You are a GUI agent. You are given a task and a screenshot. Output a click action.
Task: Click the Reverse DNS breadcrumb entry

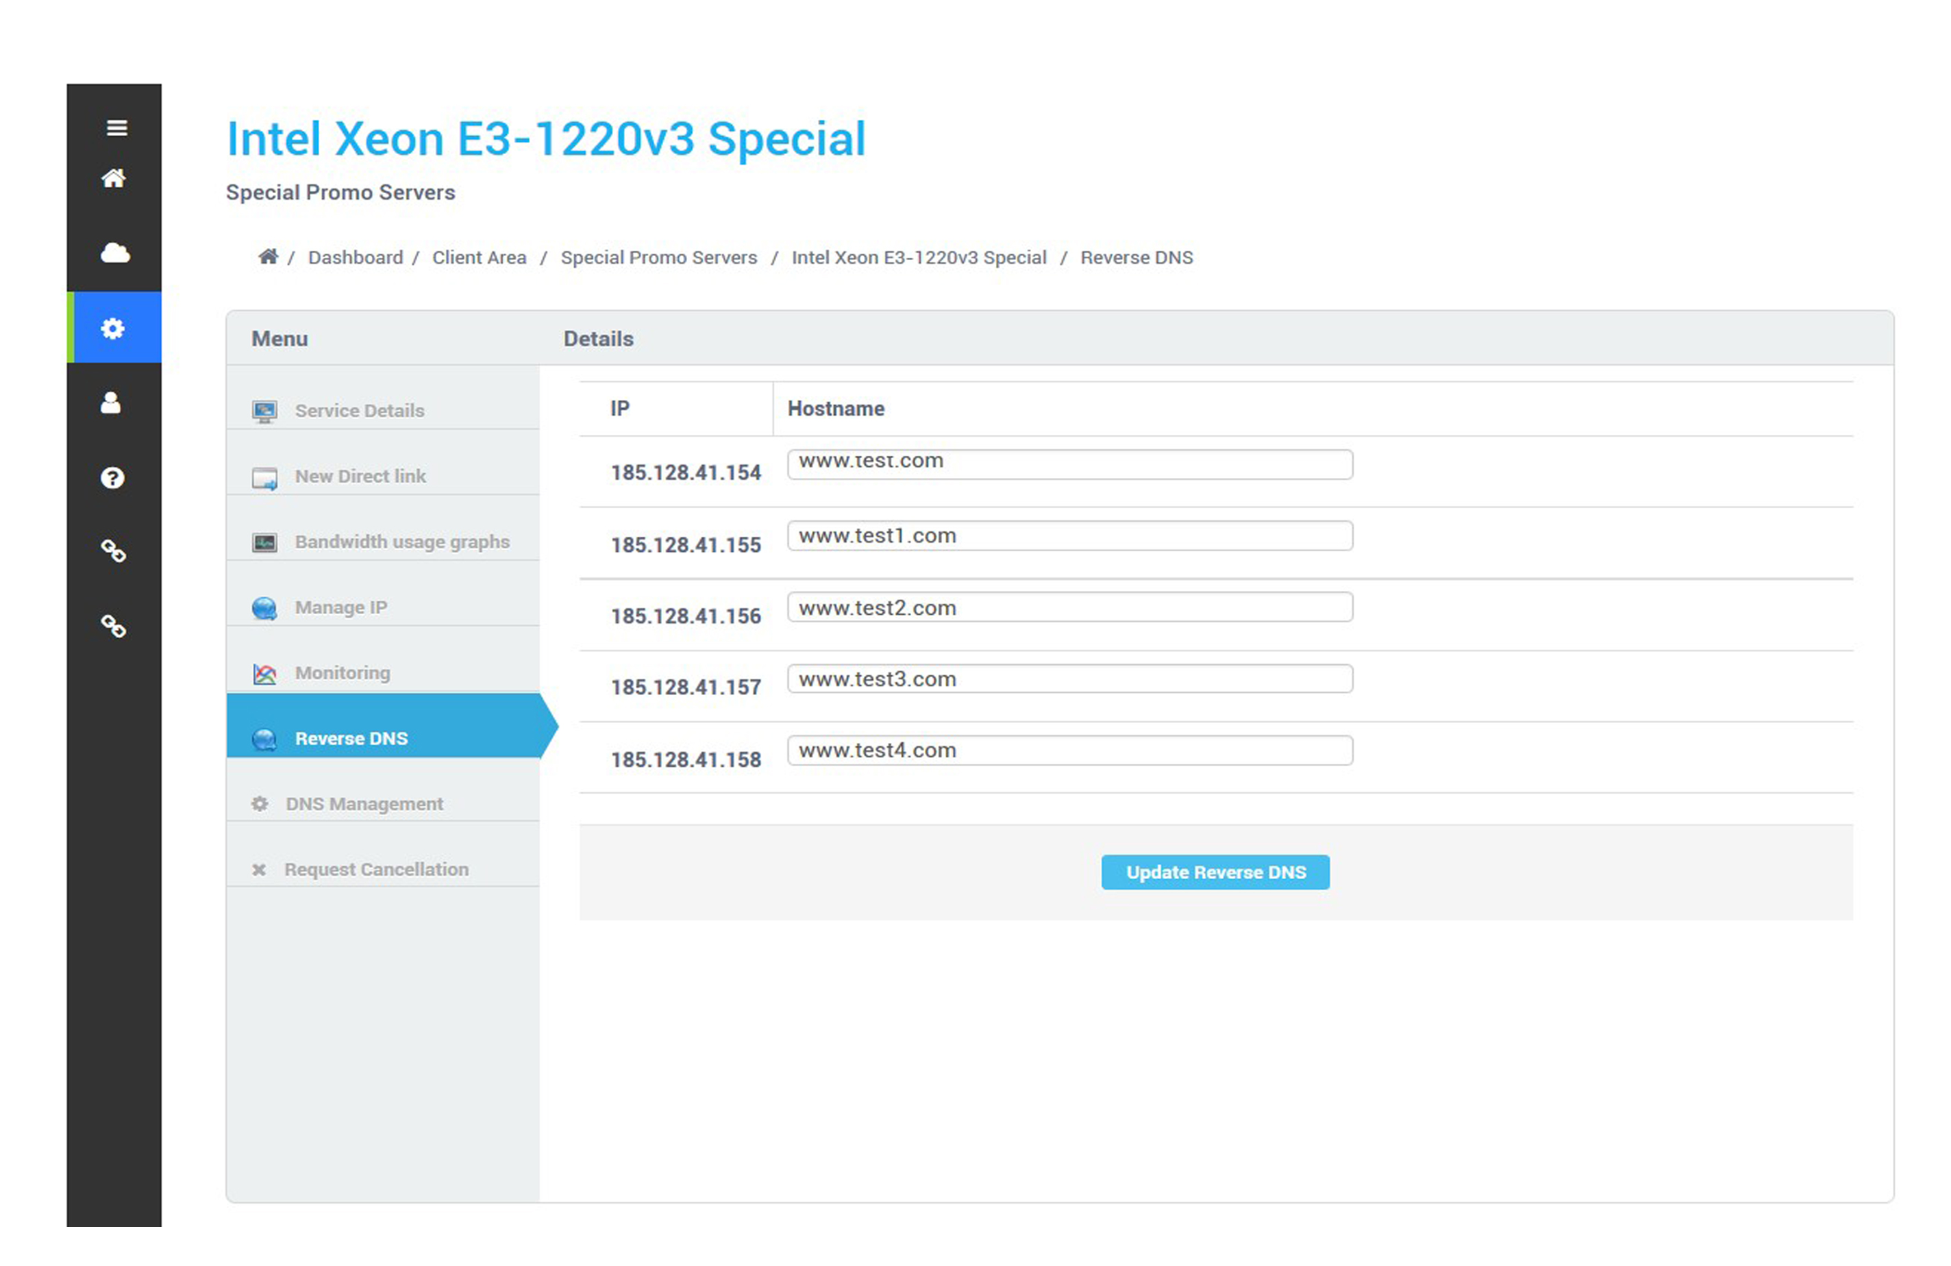click(1137, 257)
